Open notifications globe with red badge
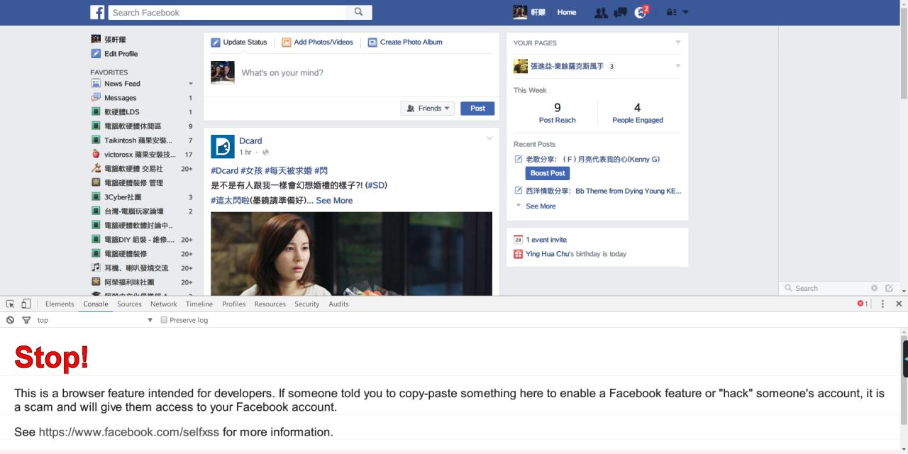 coord(641,12)
